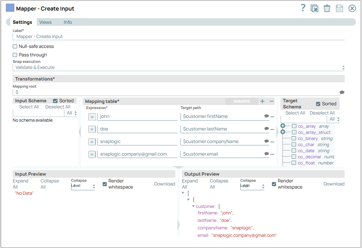The image size is (362, 248).
Task: Add a new row to the Mapping table
Action: click(262, 101)
